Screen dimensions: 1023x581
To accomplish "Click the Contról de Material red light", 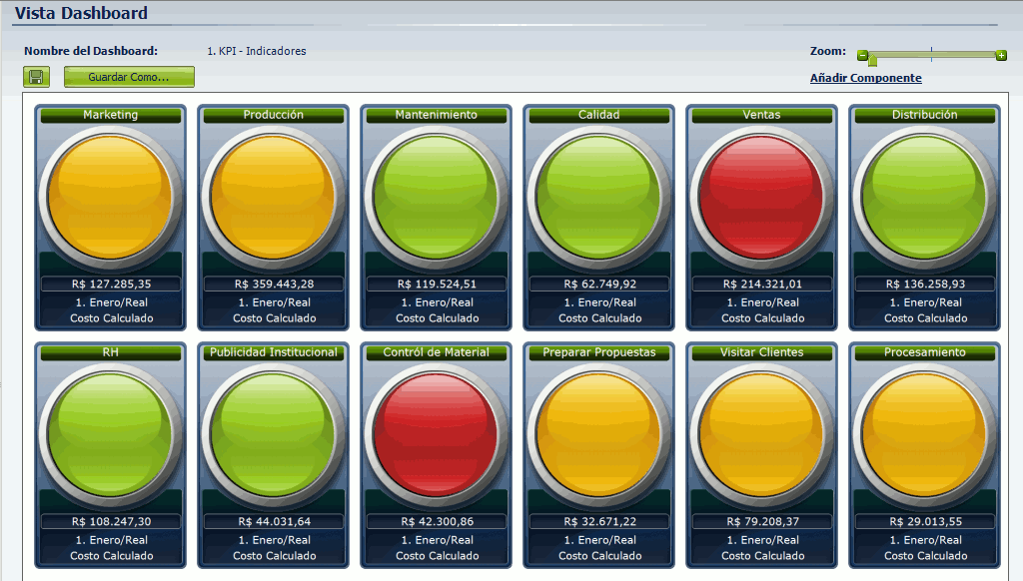I will 436,430.
